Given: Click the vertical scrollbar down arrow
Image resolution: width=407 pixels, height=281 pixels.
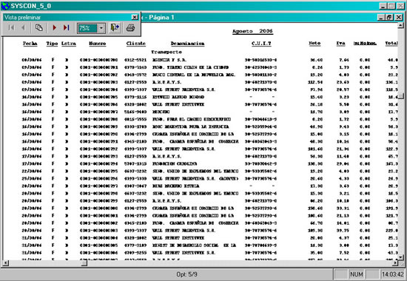Looking at the screenshot, I should click(x=400, y=257).
